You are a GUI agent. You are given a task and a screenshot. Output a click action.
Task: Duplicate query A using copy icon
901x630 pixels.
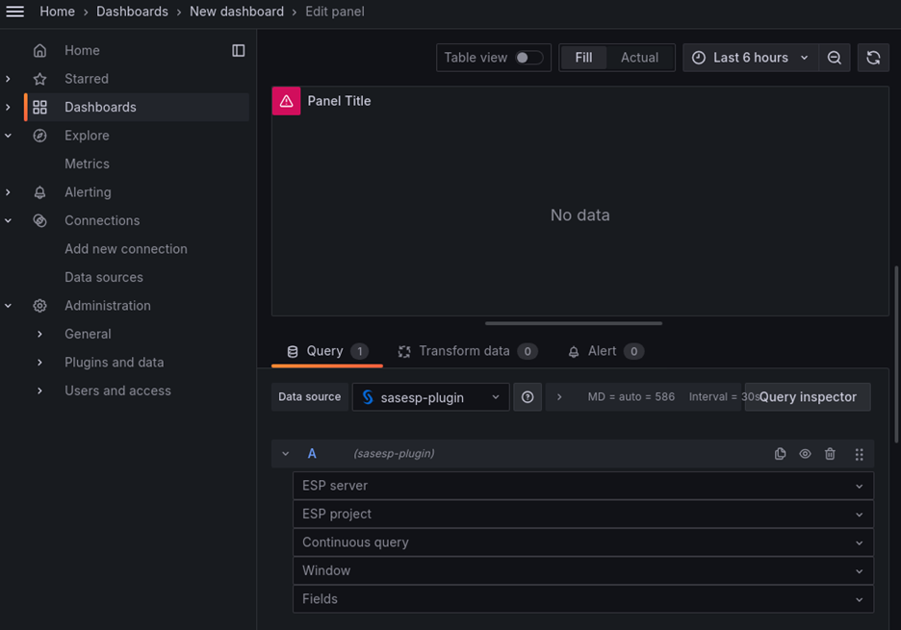click(x=780, y=453)
